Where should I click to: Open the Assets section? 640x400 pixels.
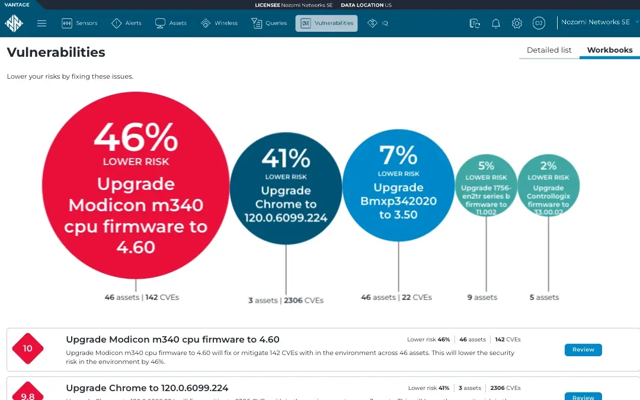coord(171,23)
